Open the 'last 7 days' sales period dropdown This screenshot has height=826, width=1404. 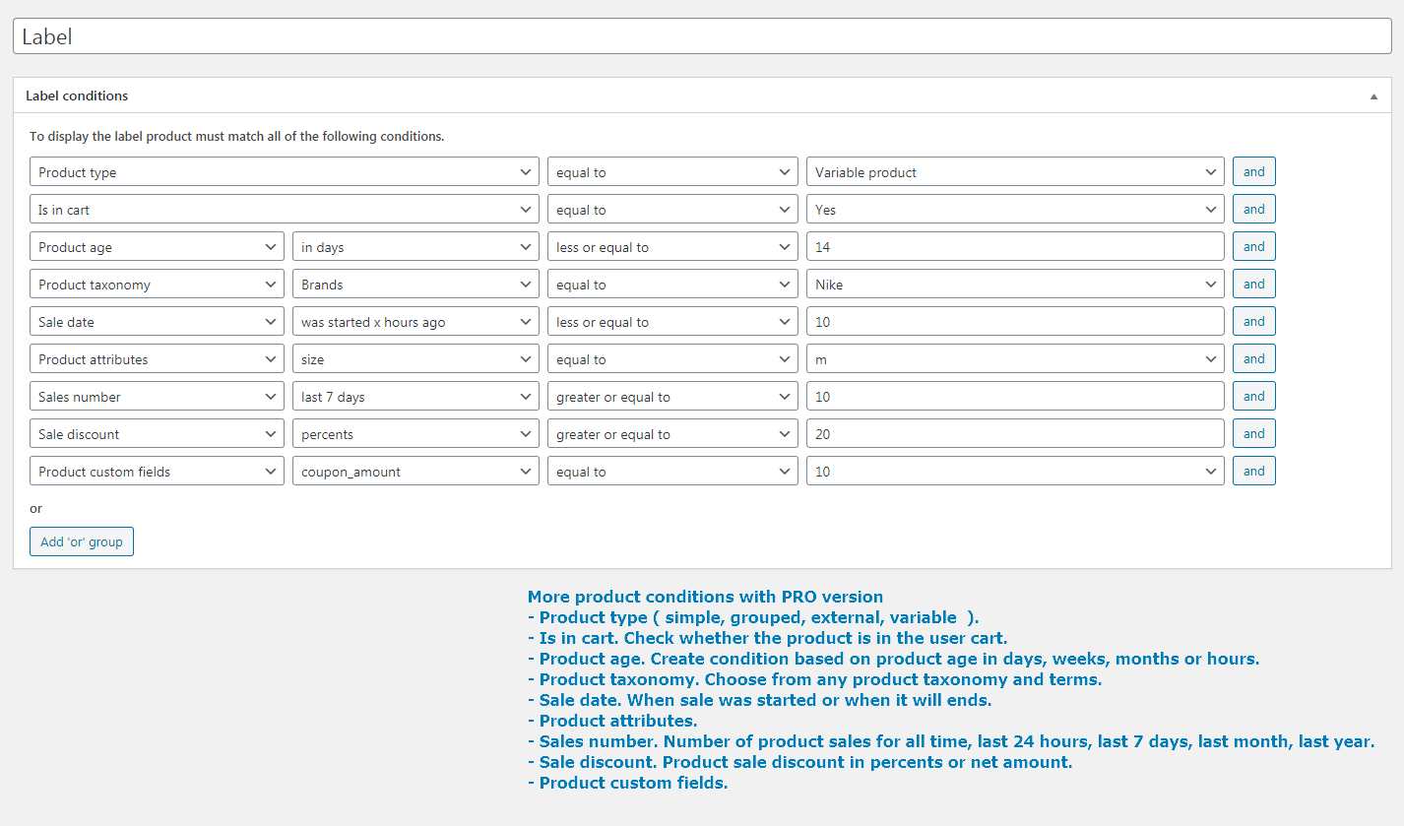point(415,397)
